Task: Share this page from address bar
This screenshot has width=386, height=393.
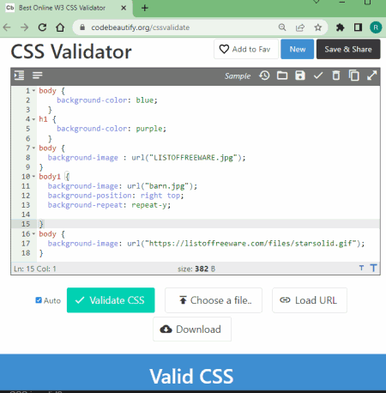Action: point(300,27)
